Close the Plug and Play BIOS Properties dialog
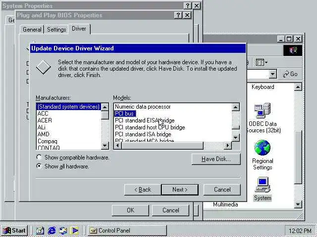 click(x=187, y=15)
